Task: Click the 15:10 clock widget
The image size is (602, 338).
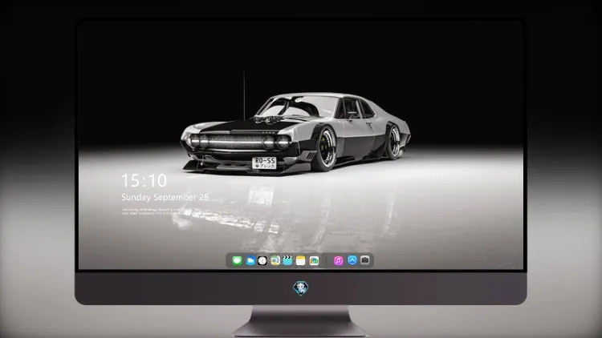Action: [144, 180]
